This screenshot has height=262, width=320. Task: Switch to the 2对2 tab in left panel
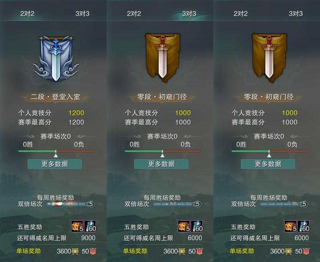pos(28,14)
